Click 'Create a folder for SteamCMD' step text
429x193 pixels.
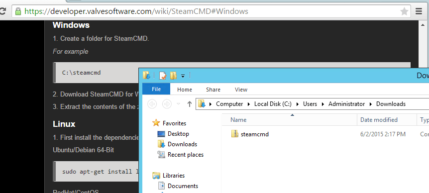click(x=104, y=38)
